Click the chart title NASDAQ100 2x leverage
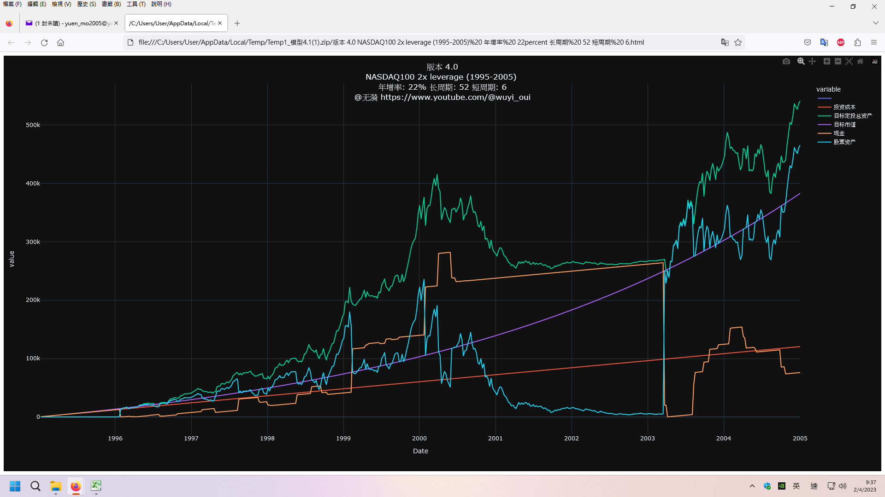This screenshot has width=885, height=497. pyautogui.click(x=441, y=77)
